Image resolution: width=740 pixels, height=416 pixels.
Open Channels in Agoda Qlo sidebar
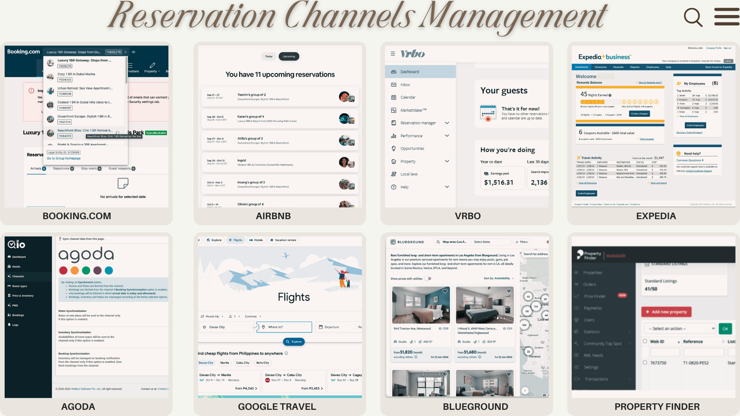click(x=18, y=276)
